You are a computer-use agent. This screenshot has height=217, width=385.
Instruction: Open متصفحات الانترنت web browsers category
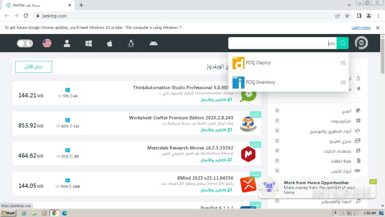click(x=338, y=151)
